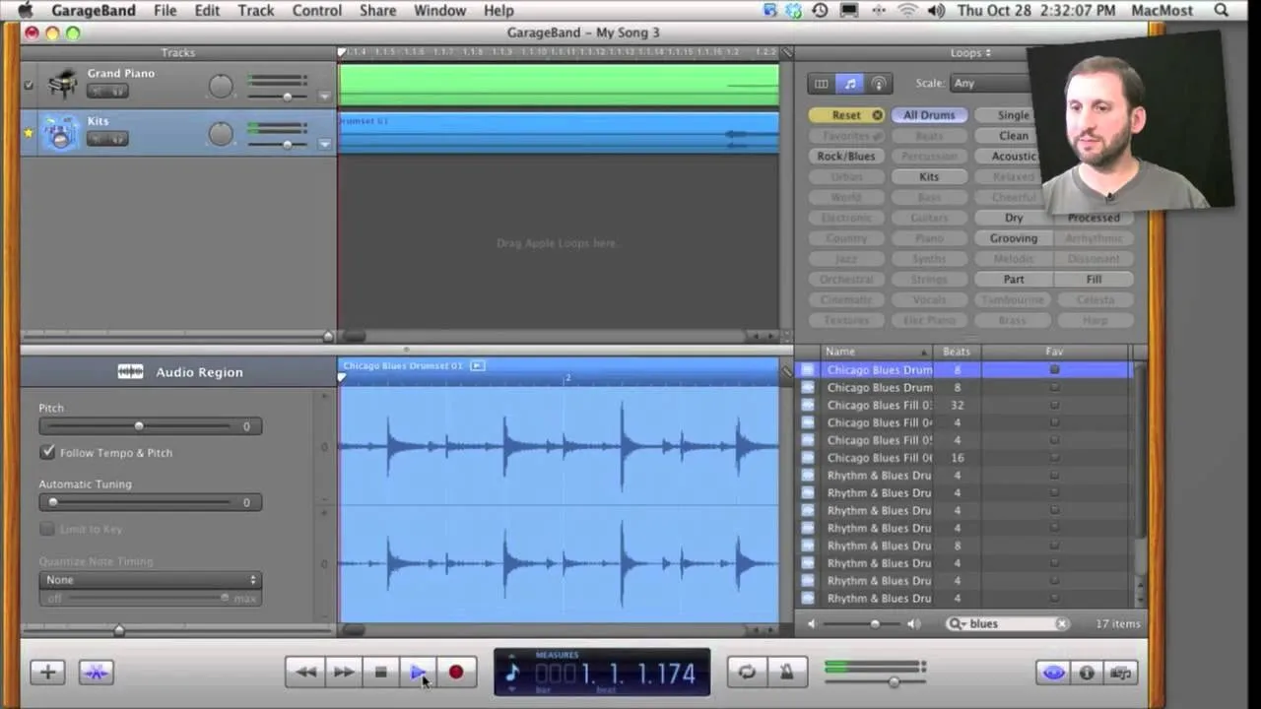Rewind playback with the rewind button

[305, 672]
